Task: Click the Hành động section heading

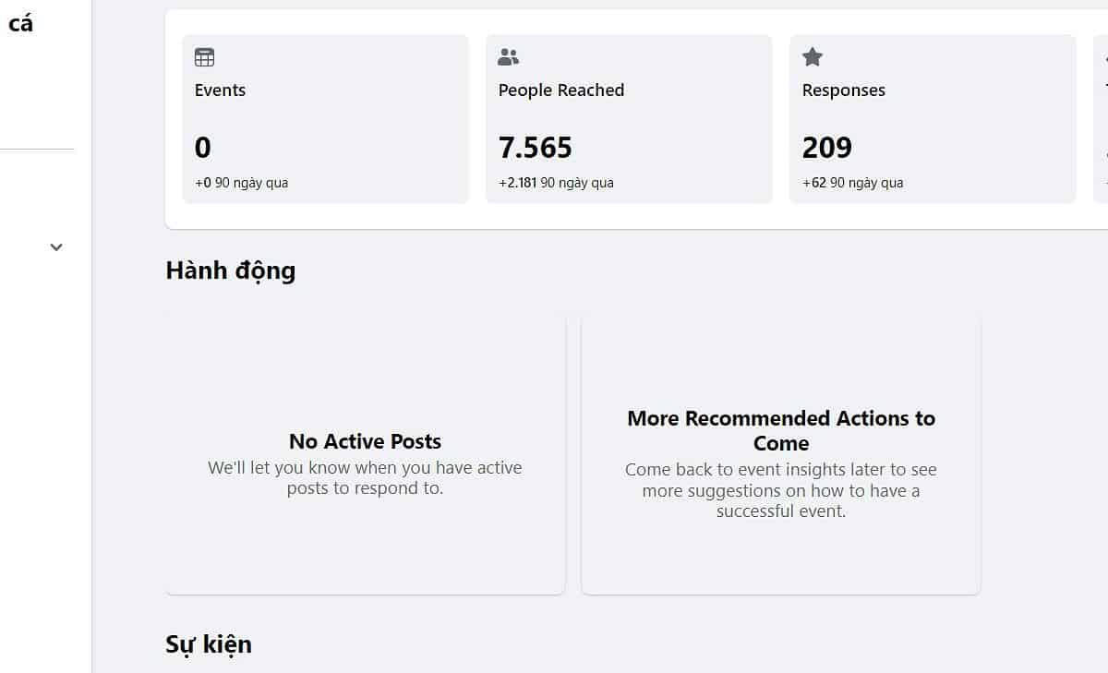Action: (231, 270)
